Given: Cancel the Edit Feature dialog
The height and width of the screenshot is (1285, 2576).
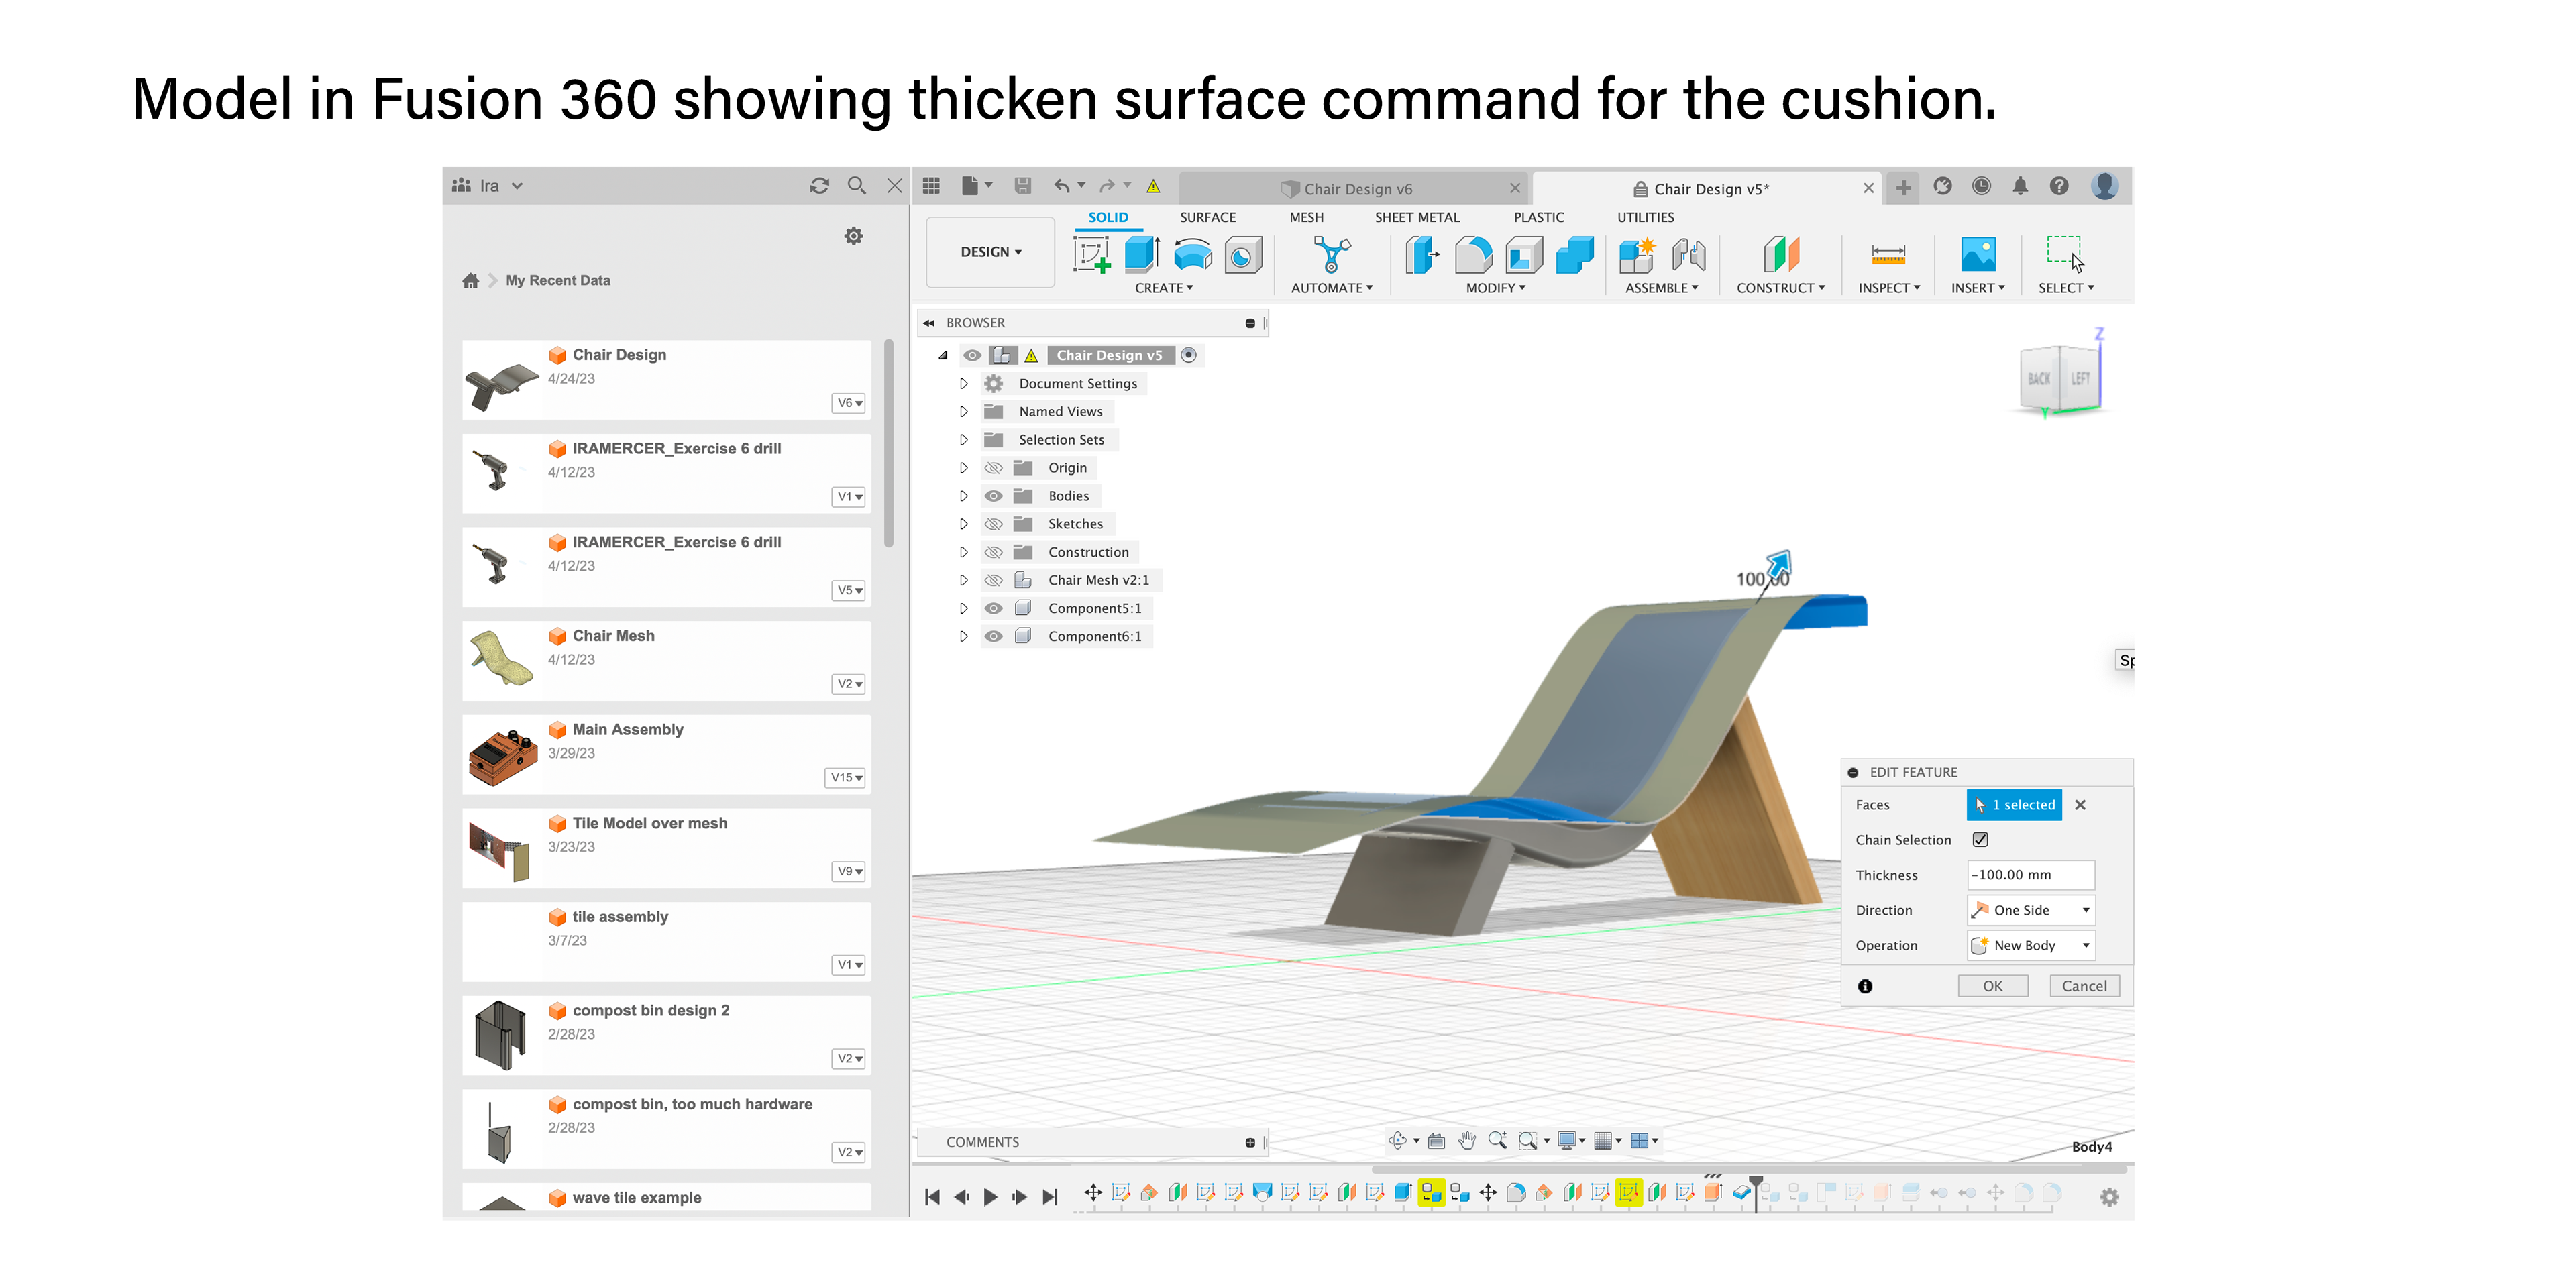Looking at the screenshot, I should click(2084, 986).
